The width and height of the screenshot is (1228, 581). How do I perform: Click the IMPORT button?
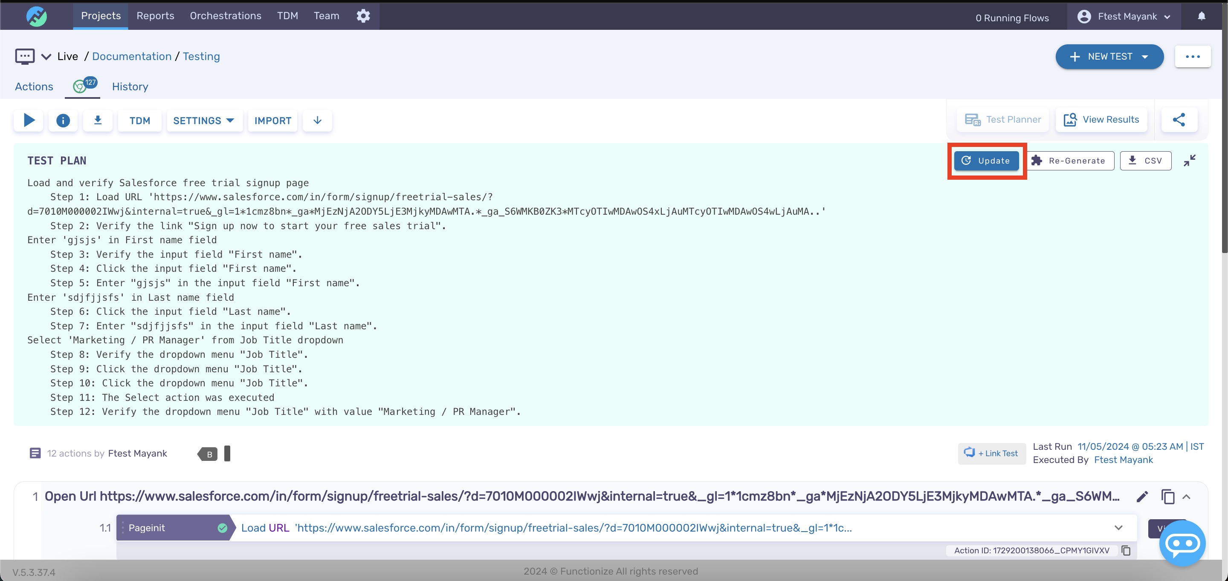click(x=273, y=121)
